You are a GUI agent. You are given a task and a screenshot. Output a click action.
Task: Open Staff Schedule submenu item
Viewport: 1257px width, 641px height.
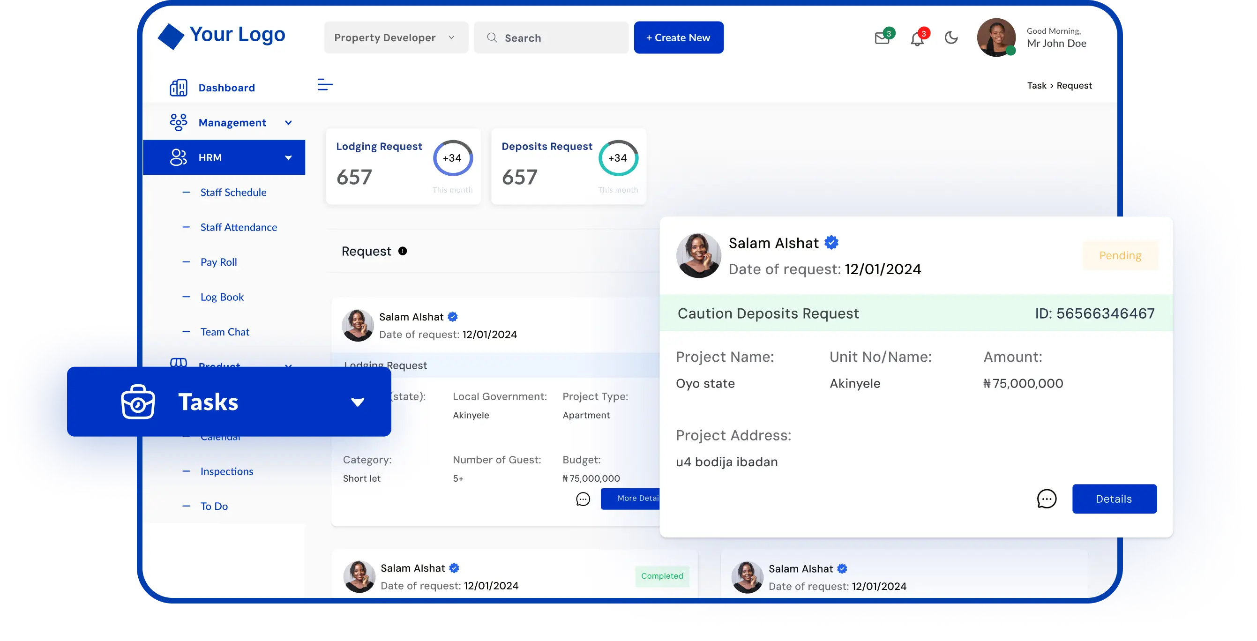[233, 193]
